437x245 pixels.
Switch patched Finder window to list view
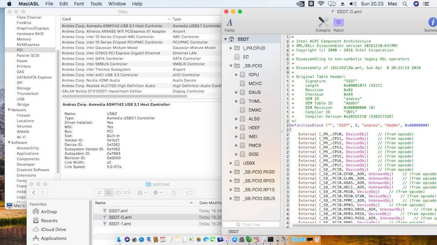click(108, 192)
